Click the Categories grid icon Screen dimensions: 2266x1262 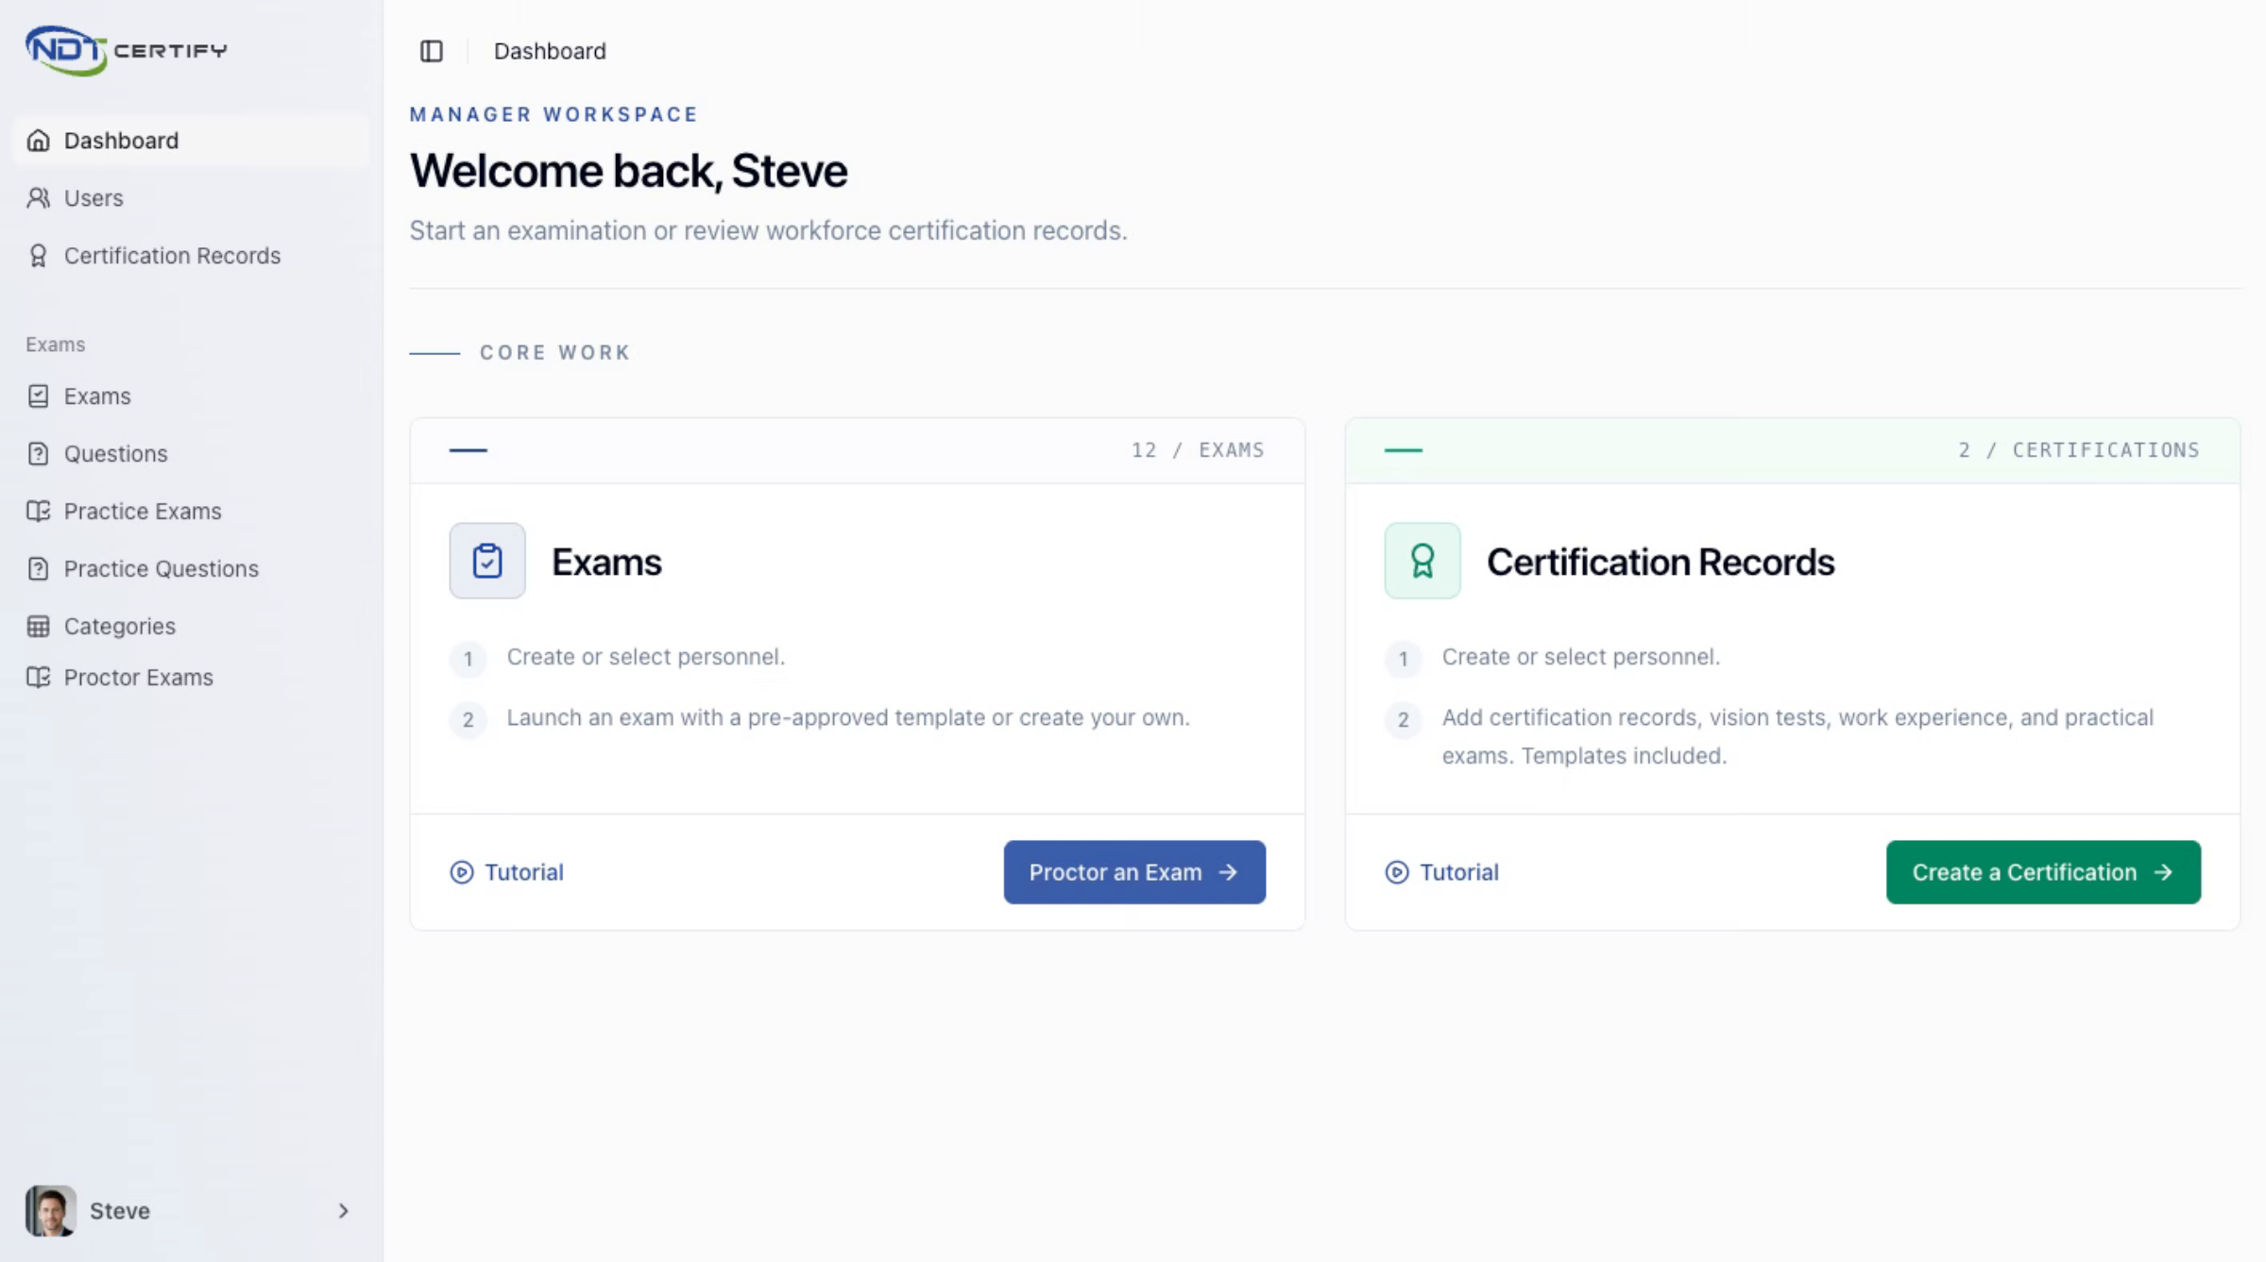tap(38, 627)
